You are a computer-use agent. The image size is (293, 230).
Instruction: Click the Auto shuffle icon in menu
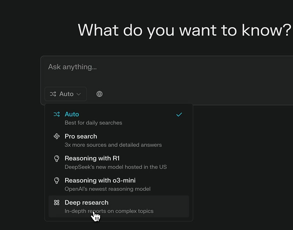pos(57,115)
